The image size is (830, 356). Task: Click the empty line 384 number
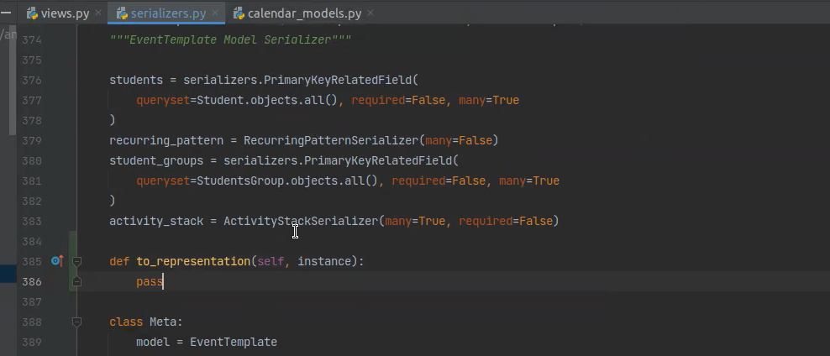32,241
